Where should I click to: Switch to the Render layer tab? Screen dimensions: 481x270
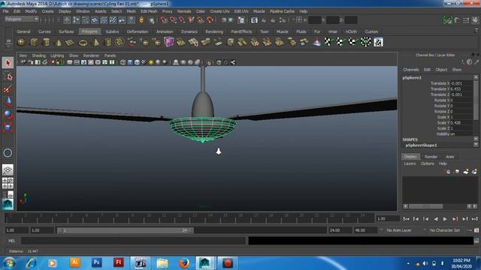point(431,157)
